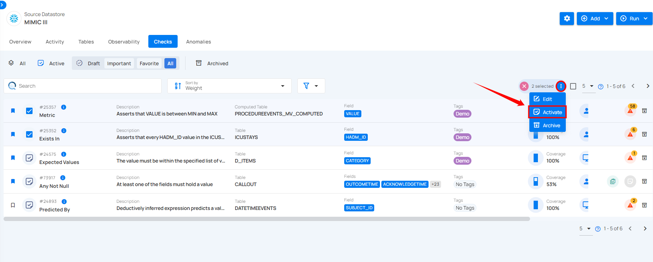Open the filter funnel dropdown

click(311, 86)
